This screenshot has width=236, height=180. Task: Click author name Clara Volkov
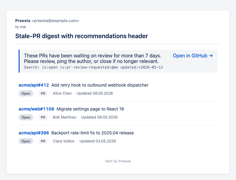pyautogui.click(x=64, y=141)
